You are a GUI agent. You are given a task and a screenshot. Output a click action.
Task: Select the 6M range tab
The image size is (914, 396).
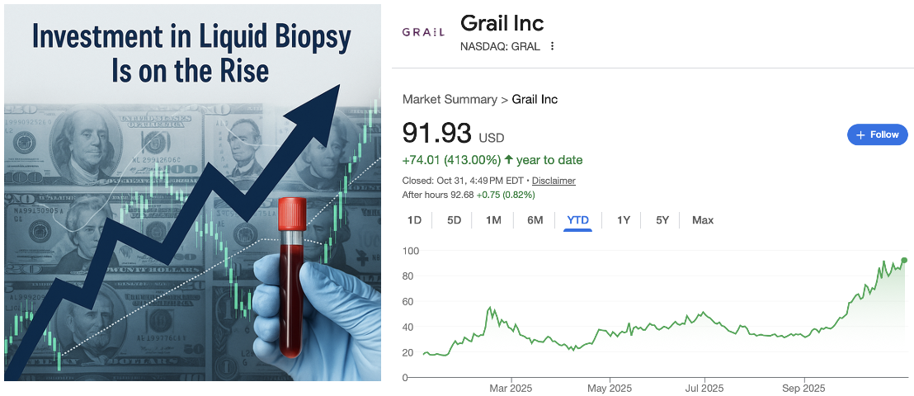535,220
